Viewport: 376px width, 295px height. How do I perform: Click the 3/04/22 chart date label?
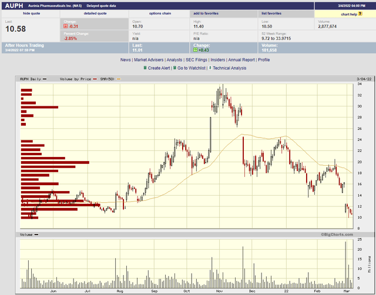pyautogui.click(x=364, y=79)
